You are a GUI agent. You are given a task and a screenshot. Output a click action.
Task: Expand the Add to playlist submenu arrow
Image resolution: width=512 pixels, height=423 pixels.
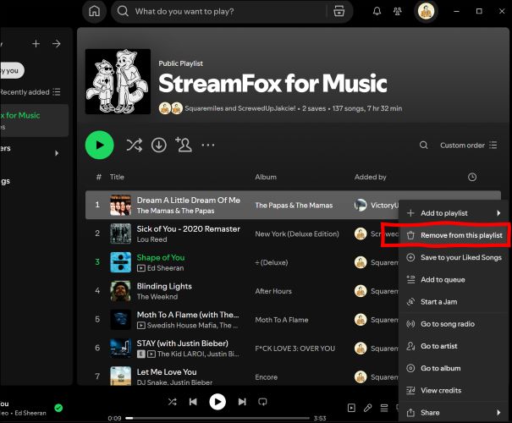[498, 213]
